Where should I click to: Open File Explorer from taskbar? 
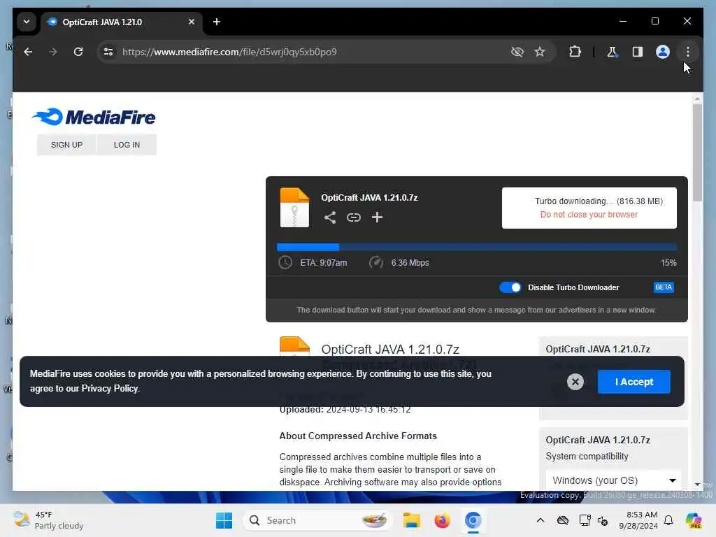(x=411, y=520)
